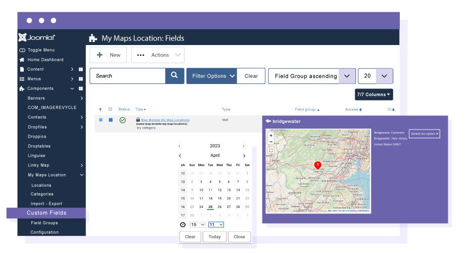Click the search magnifier icon button
The image size is (465, 253).
point(174,76)
